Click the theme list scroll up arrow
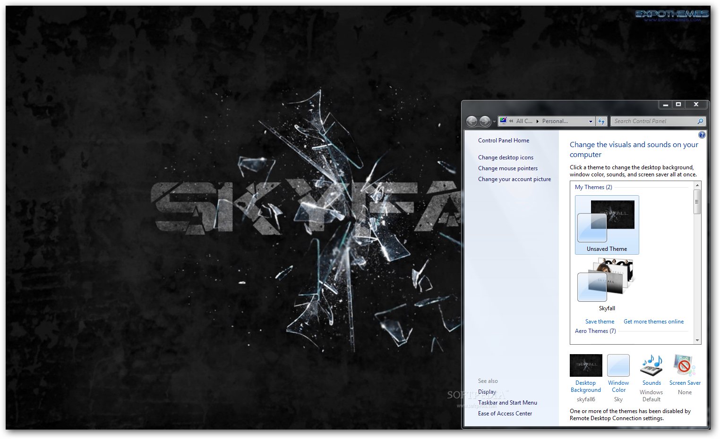The image size is (720, 439). [697, 186]
